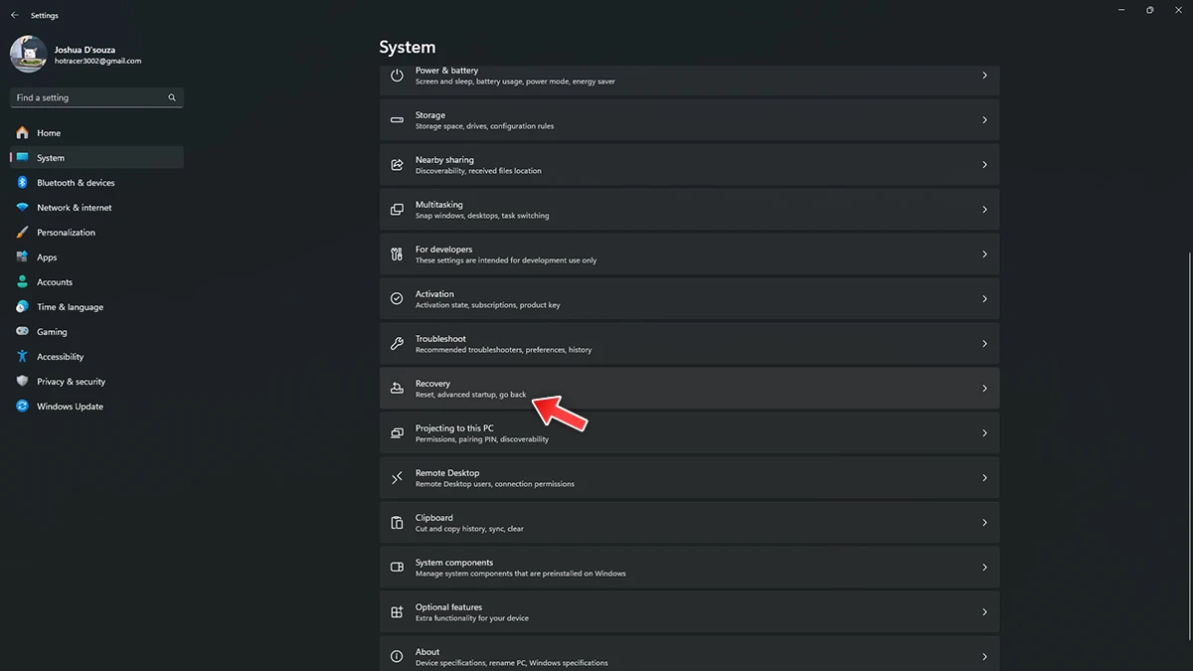
Task: Open Windows Update section label
Action: pos(70,407)
